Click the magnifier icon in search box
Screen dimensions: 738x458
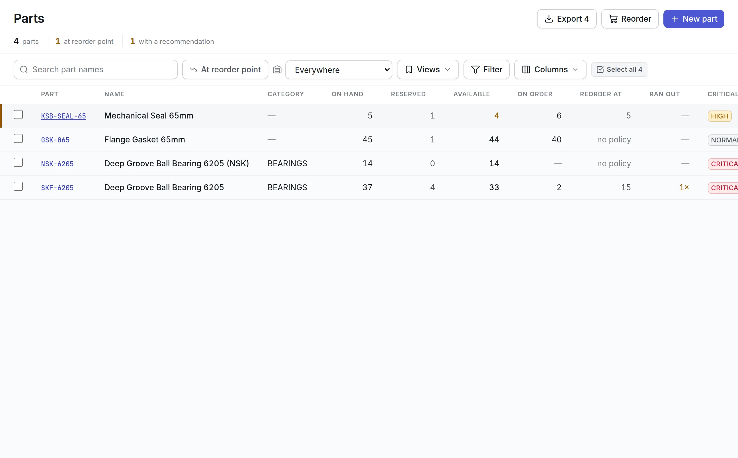[x=24, y=70]
